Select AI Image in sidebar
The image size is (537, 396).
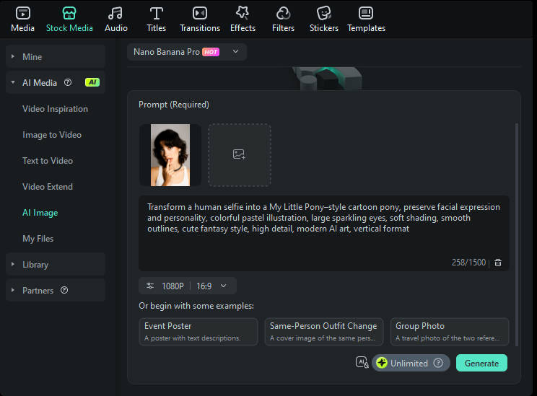click(x=40, y=213)
